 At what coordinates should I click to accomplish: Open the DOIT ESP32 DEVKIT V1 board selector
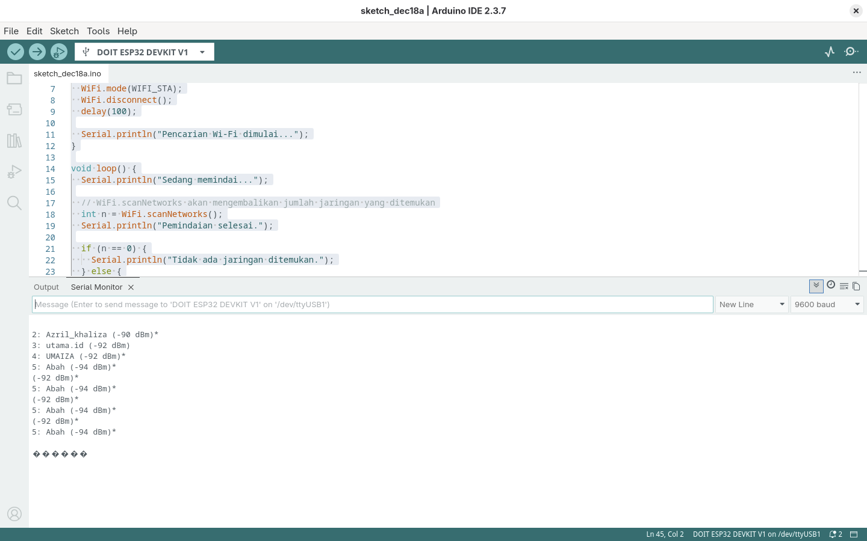pyautogui.click(x=144, y=52)
